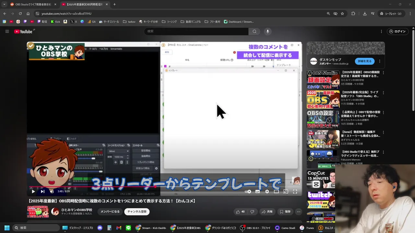Log in with the ログイン button
The width and height of the screenshot is (415, 233).
tap(397, 31)
